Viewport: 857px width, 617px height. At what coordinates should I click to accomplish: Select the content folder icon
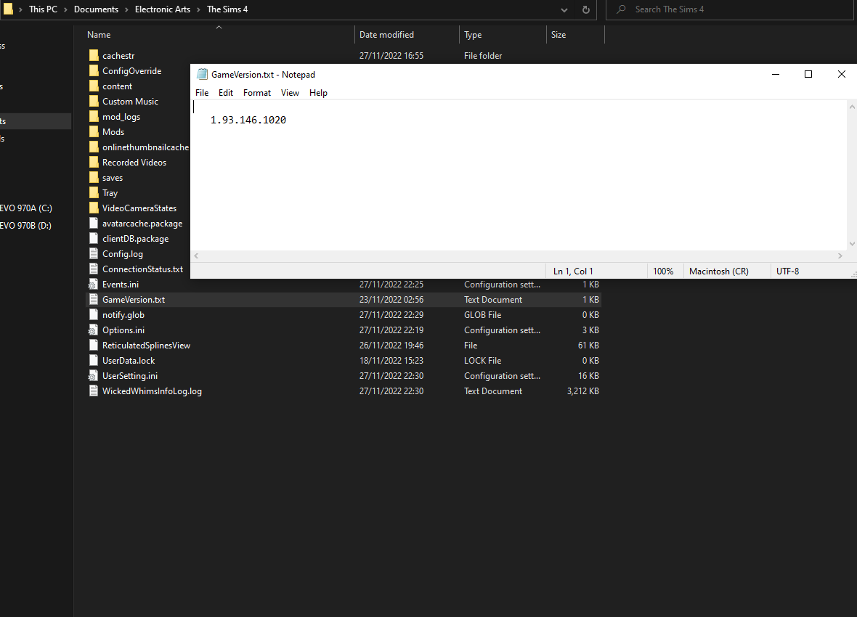(94, 86)
